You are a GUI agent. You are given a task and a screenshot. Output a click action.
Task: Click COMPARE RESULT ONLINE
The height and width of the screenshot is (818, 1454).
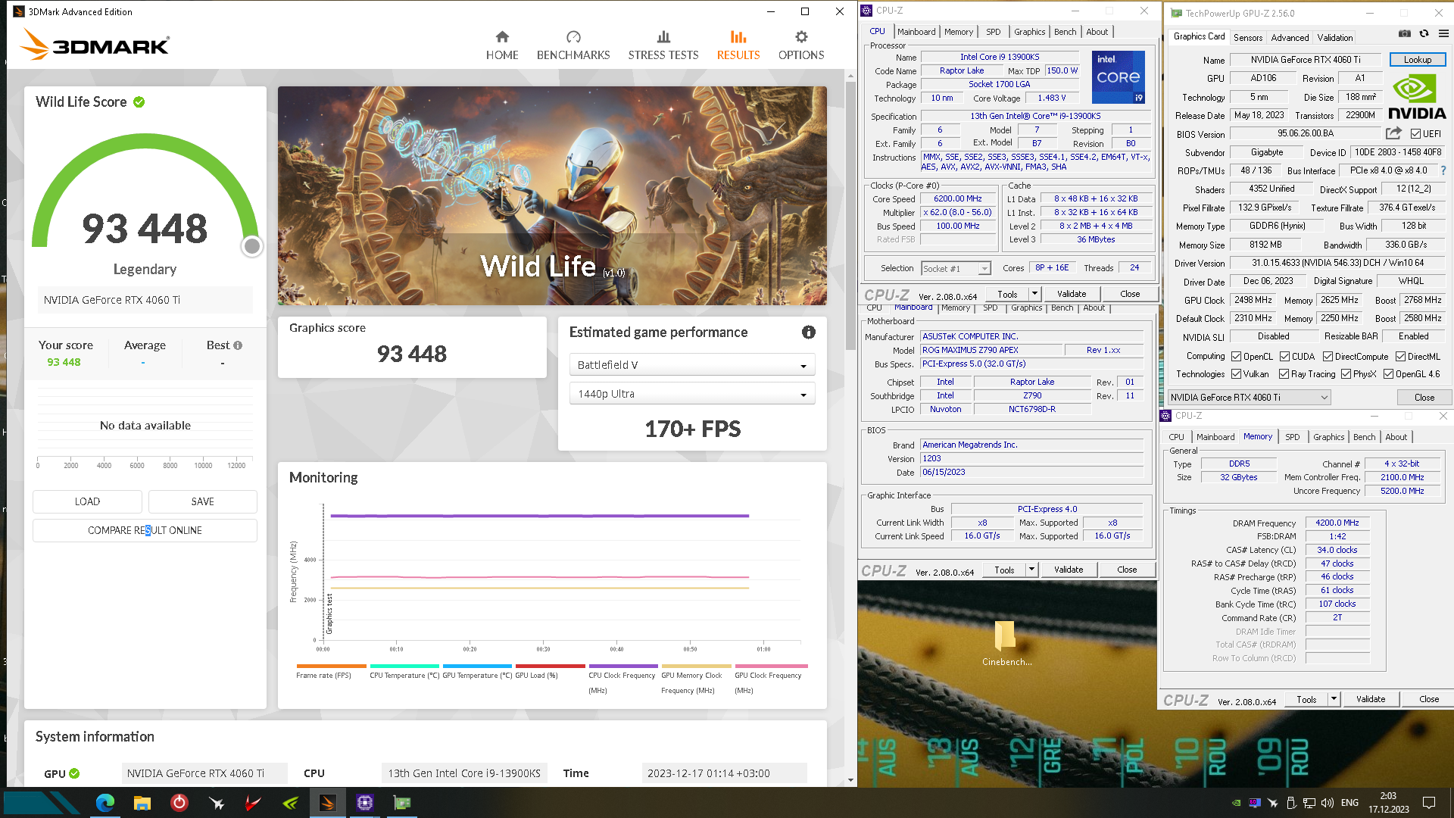(x=145, y=530)
